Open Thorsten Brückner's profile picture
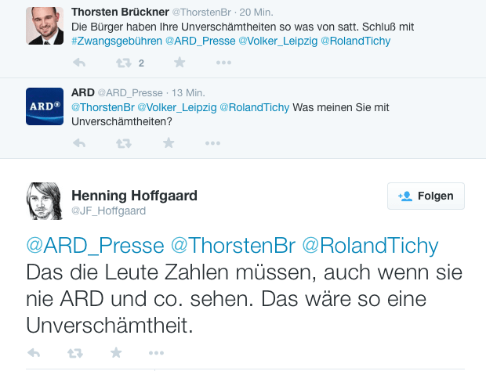The image size is (486, 371). tap(45, 25)
